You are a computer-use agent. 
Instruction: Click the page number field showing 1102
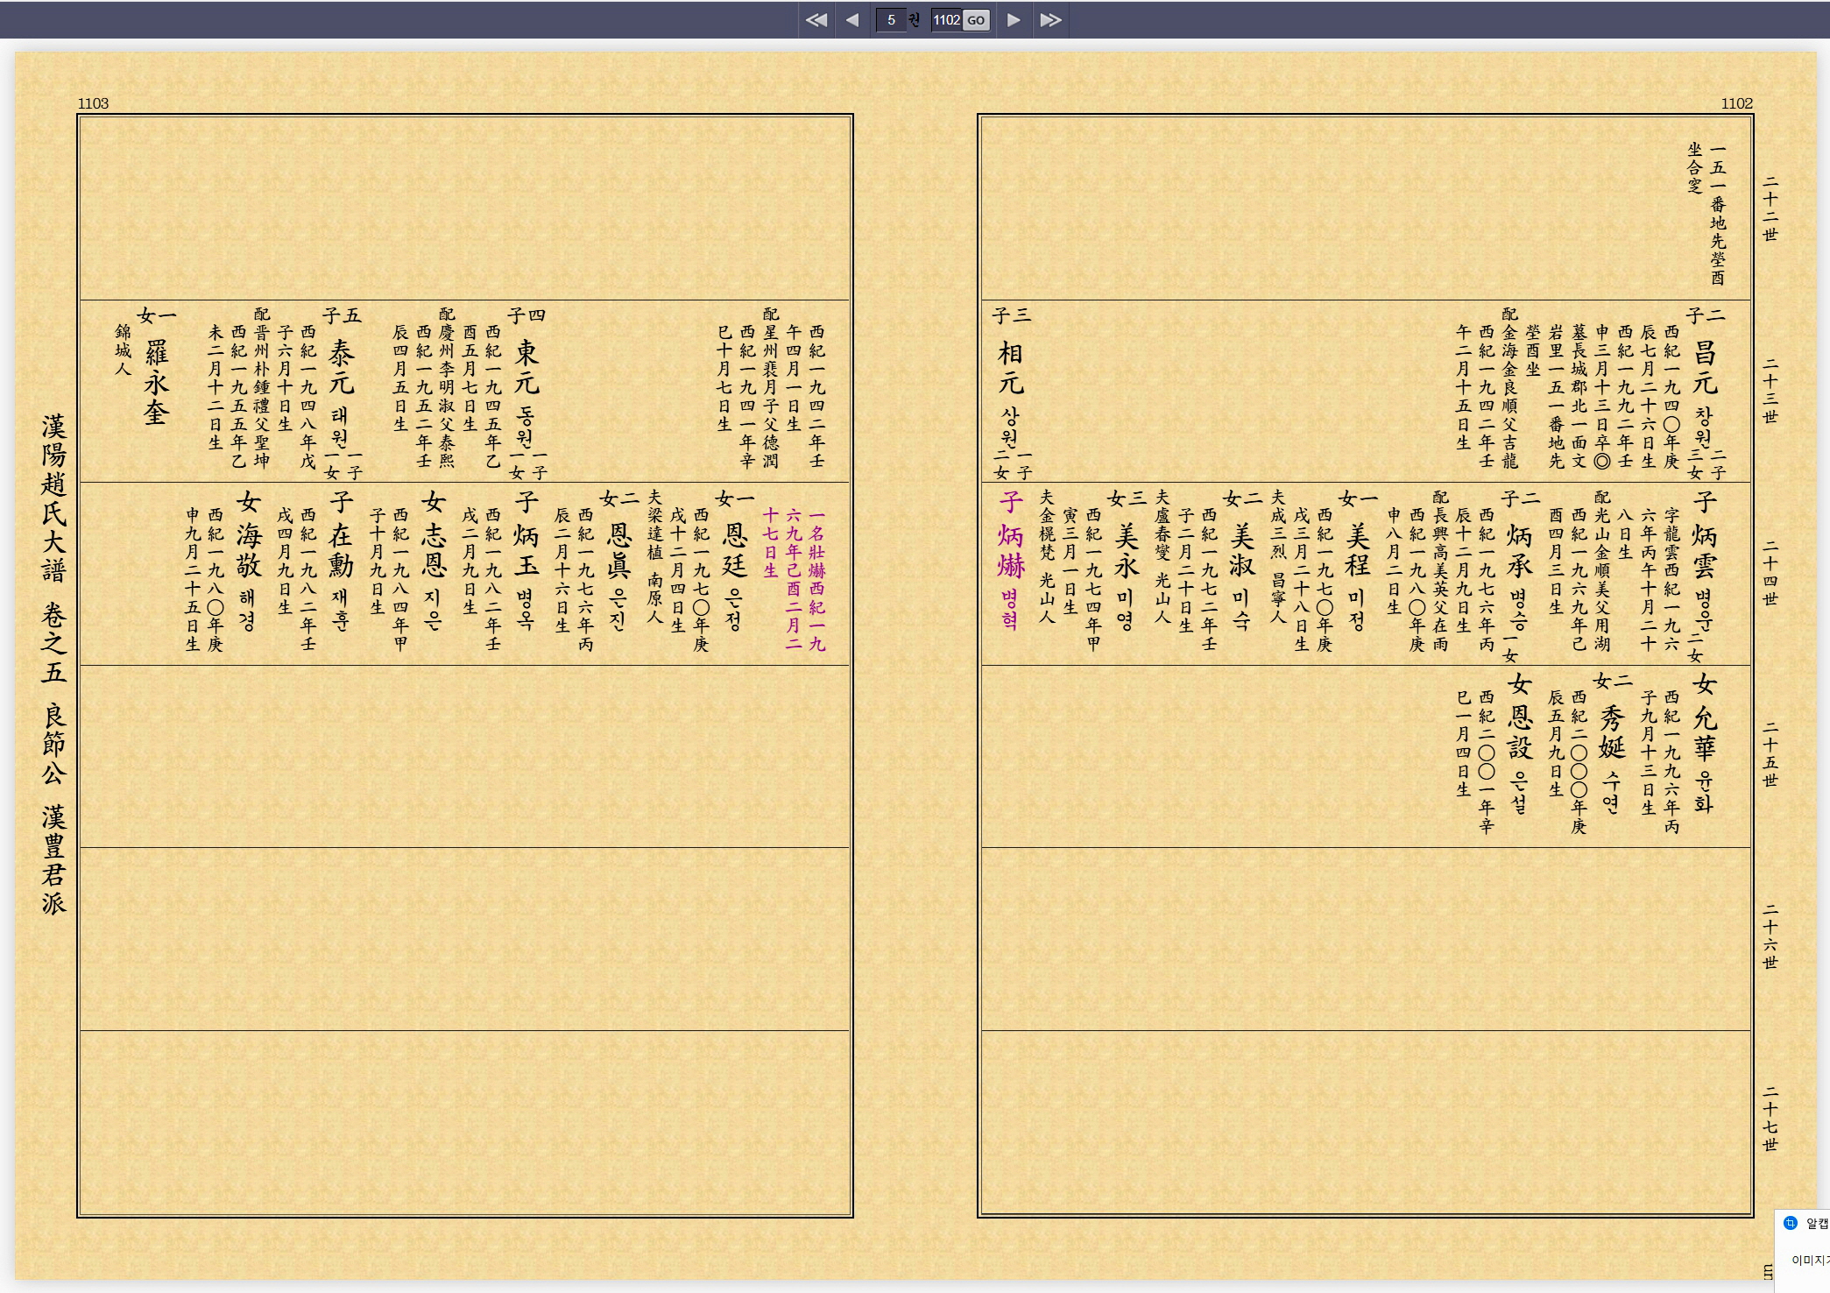[946, 20]
